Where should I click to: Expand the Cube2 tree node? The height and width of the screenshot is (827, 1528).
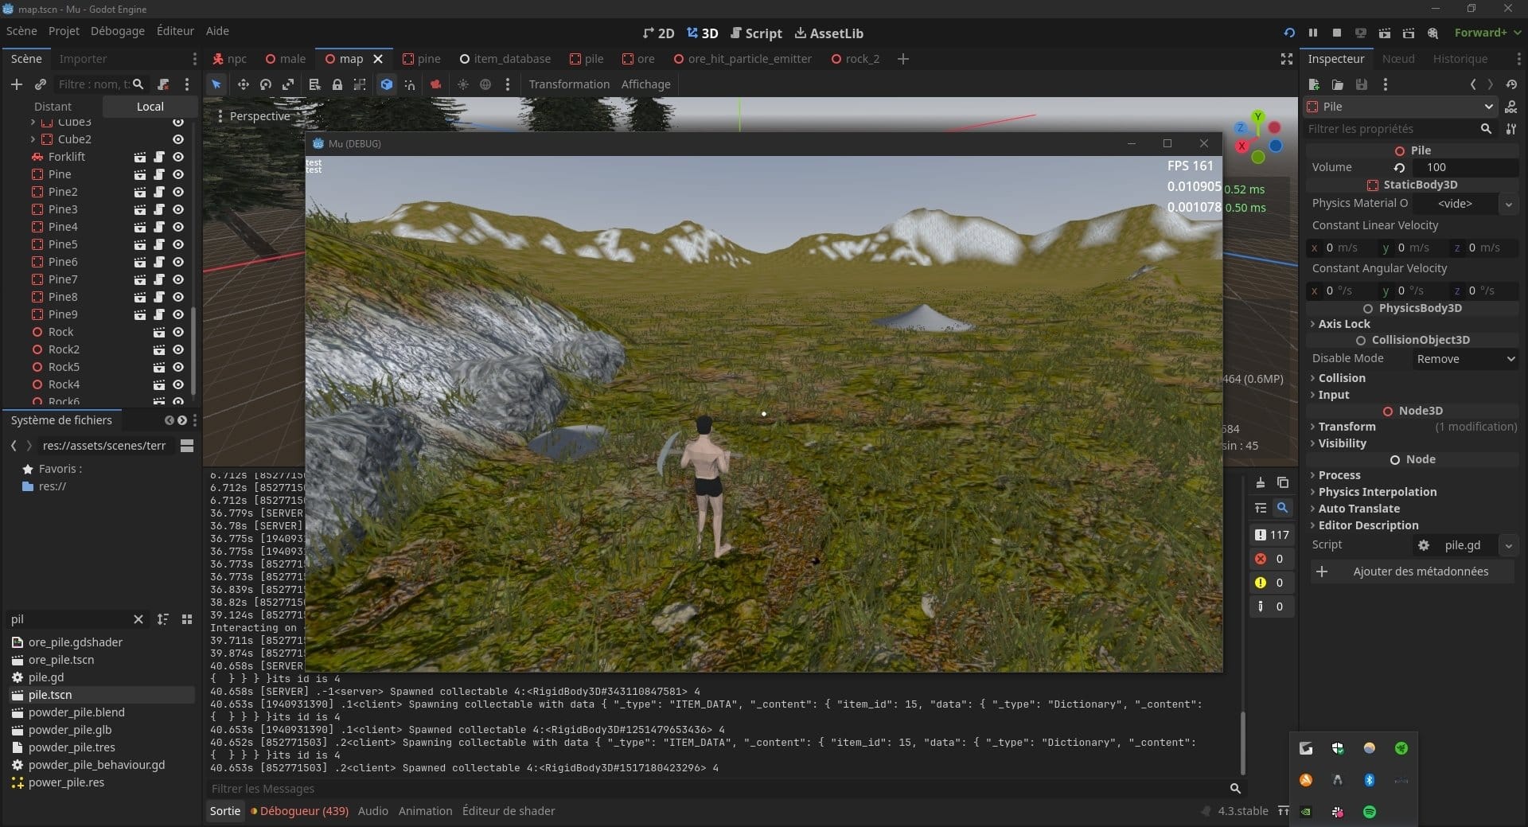pyautogui.click(x=33, y=139)
